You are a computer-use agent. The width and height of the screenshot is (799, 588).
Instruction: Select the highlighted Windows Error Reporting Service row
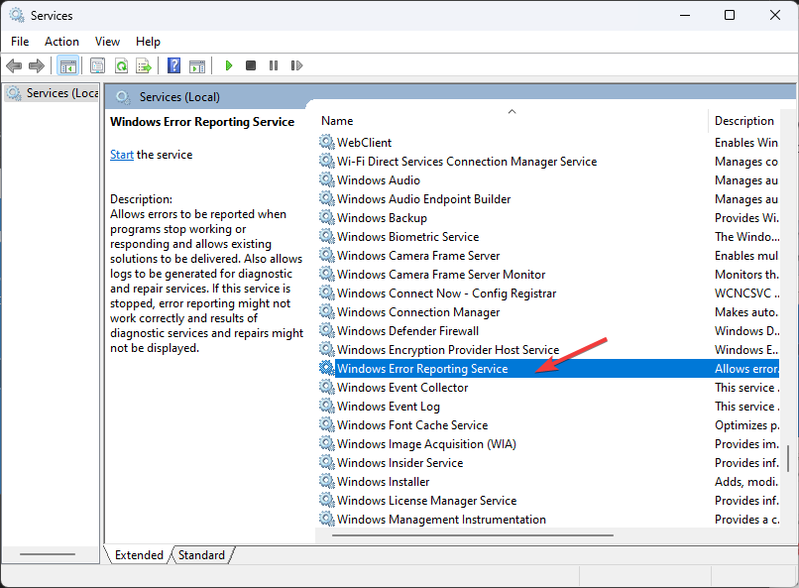[x=549, y=369]
